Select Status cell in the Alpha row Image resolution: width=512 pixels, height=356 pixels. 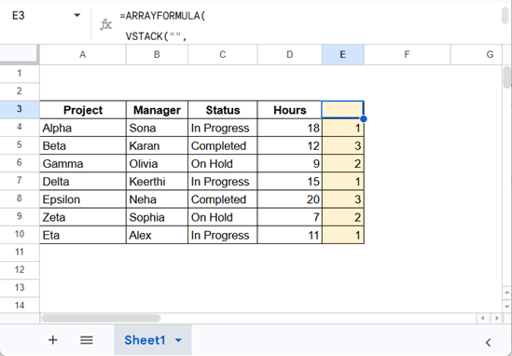coord(223,128)
